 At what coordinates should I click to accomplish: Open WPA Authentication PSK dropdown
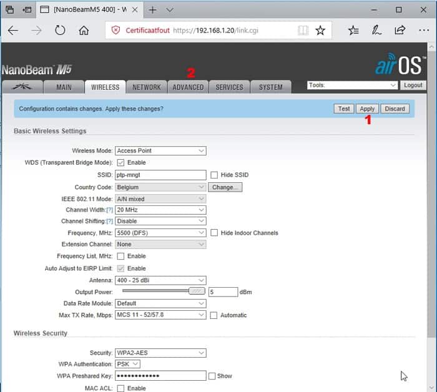(127, 364)
